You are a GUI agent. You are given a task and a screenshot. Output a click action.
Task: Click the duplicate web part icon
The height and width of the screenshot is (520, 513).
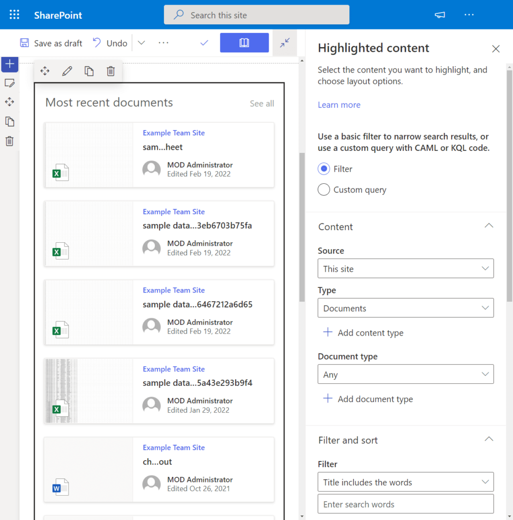[x=89, y=71]
